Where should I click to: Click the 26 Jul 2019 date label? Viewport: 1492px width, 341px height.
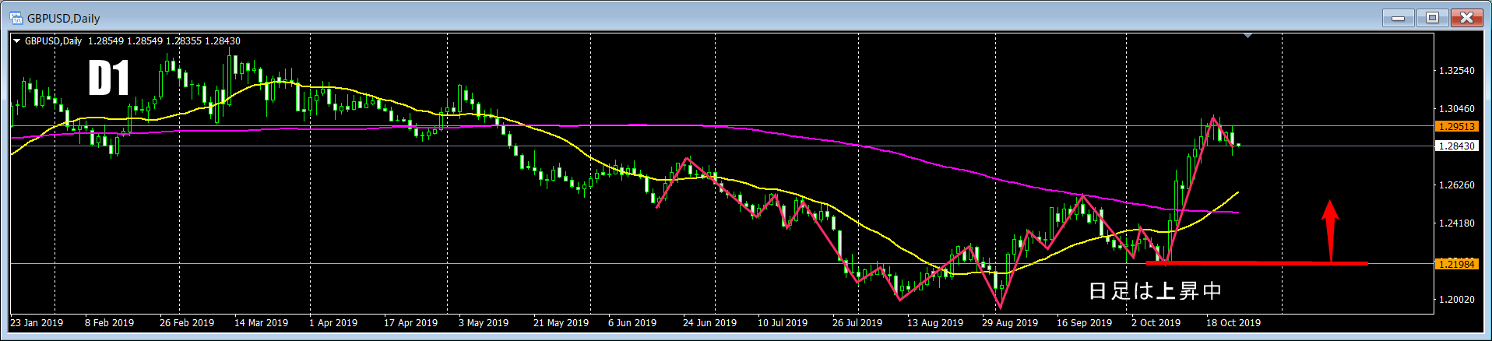(857, 322)
